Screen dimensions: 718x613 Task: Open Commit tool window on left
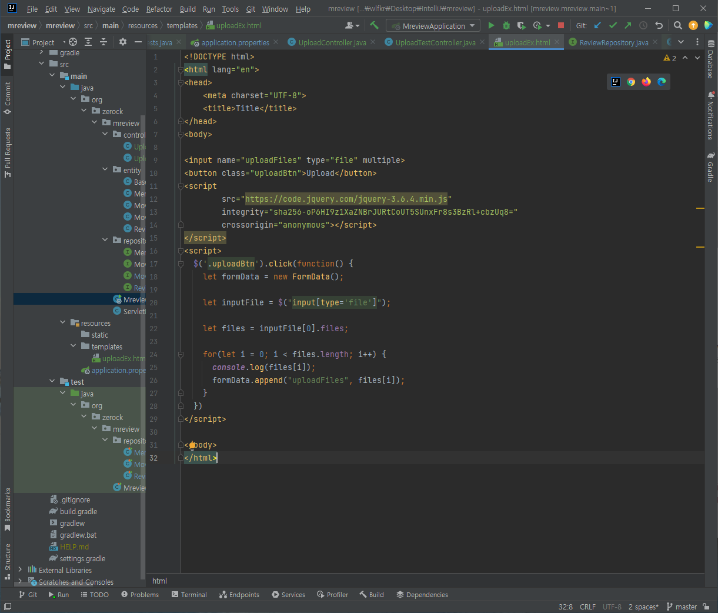click(7, 98)
